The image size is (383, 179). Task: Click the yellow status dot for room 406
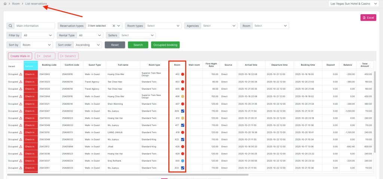coord(183,96)
